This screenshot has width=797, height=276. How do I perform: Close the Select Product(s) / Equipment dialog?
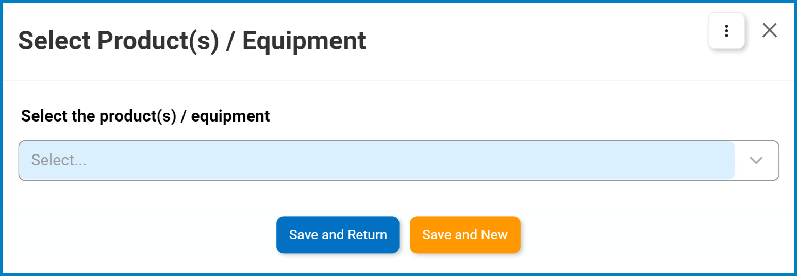coord(770,30)
